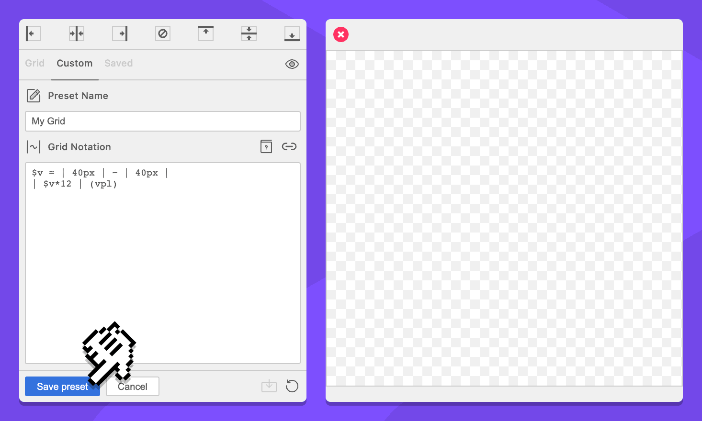The image size is (702, 421).
Task: Click the reset arrow icon
Action: tap(292, 386)
